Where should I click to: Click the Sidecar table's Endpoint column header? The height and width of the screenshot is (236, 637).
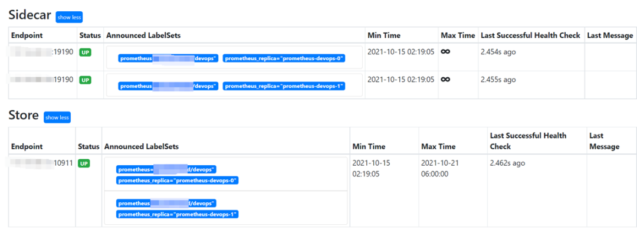pyautogui.click(x=28, y=35)
